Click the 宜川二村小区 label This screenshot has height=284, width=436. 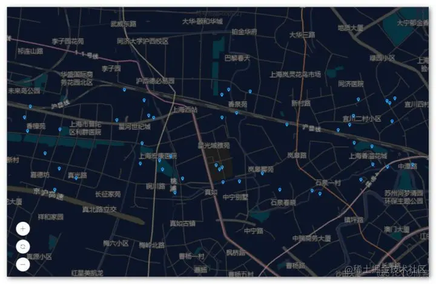(362, 118)
